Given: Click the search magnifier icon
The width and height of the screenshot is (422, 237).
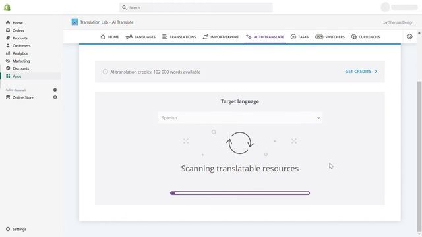Looking at the screenshot, I should pyautogui.click(x=124, y=7).
